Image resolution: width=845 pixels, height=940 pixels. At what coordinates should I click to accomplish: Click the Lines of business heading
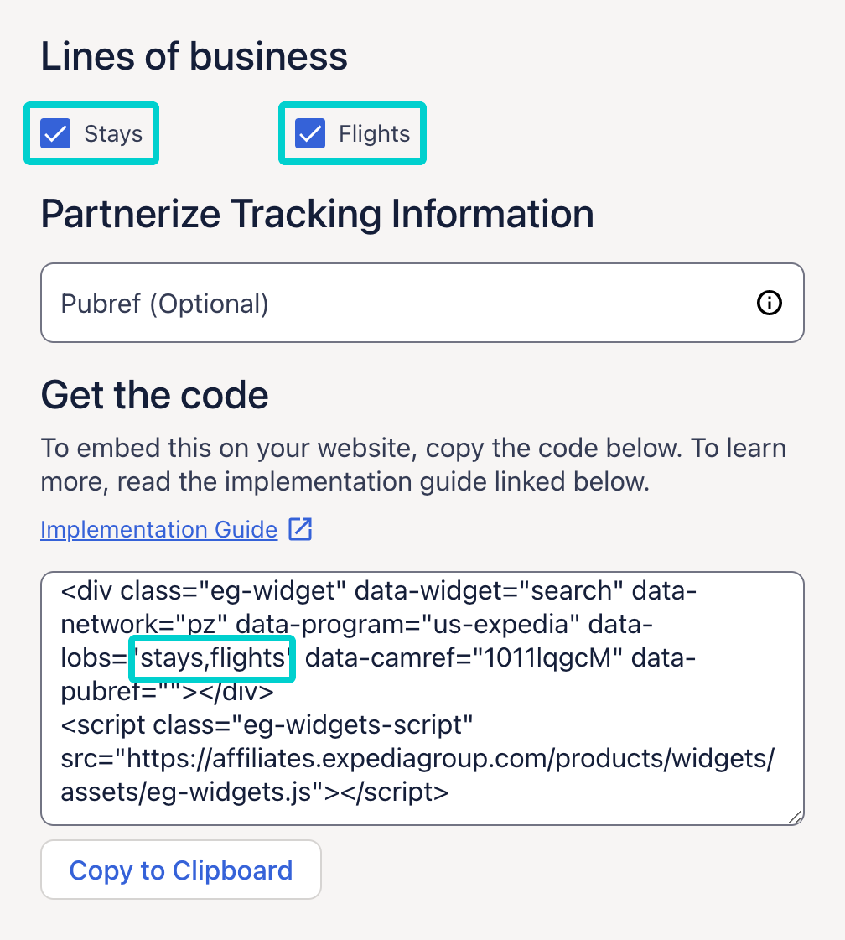(x=194, y=57)
